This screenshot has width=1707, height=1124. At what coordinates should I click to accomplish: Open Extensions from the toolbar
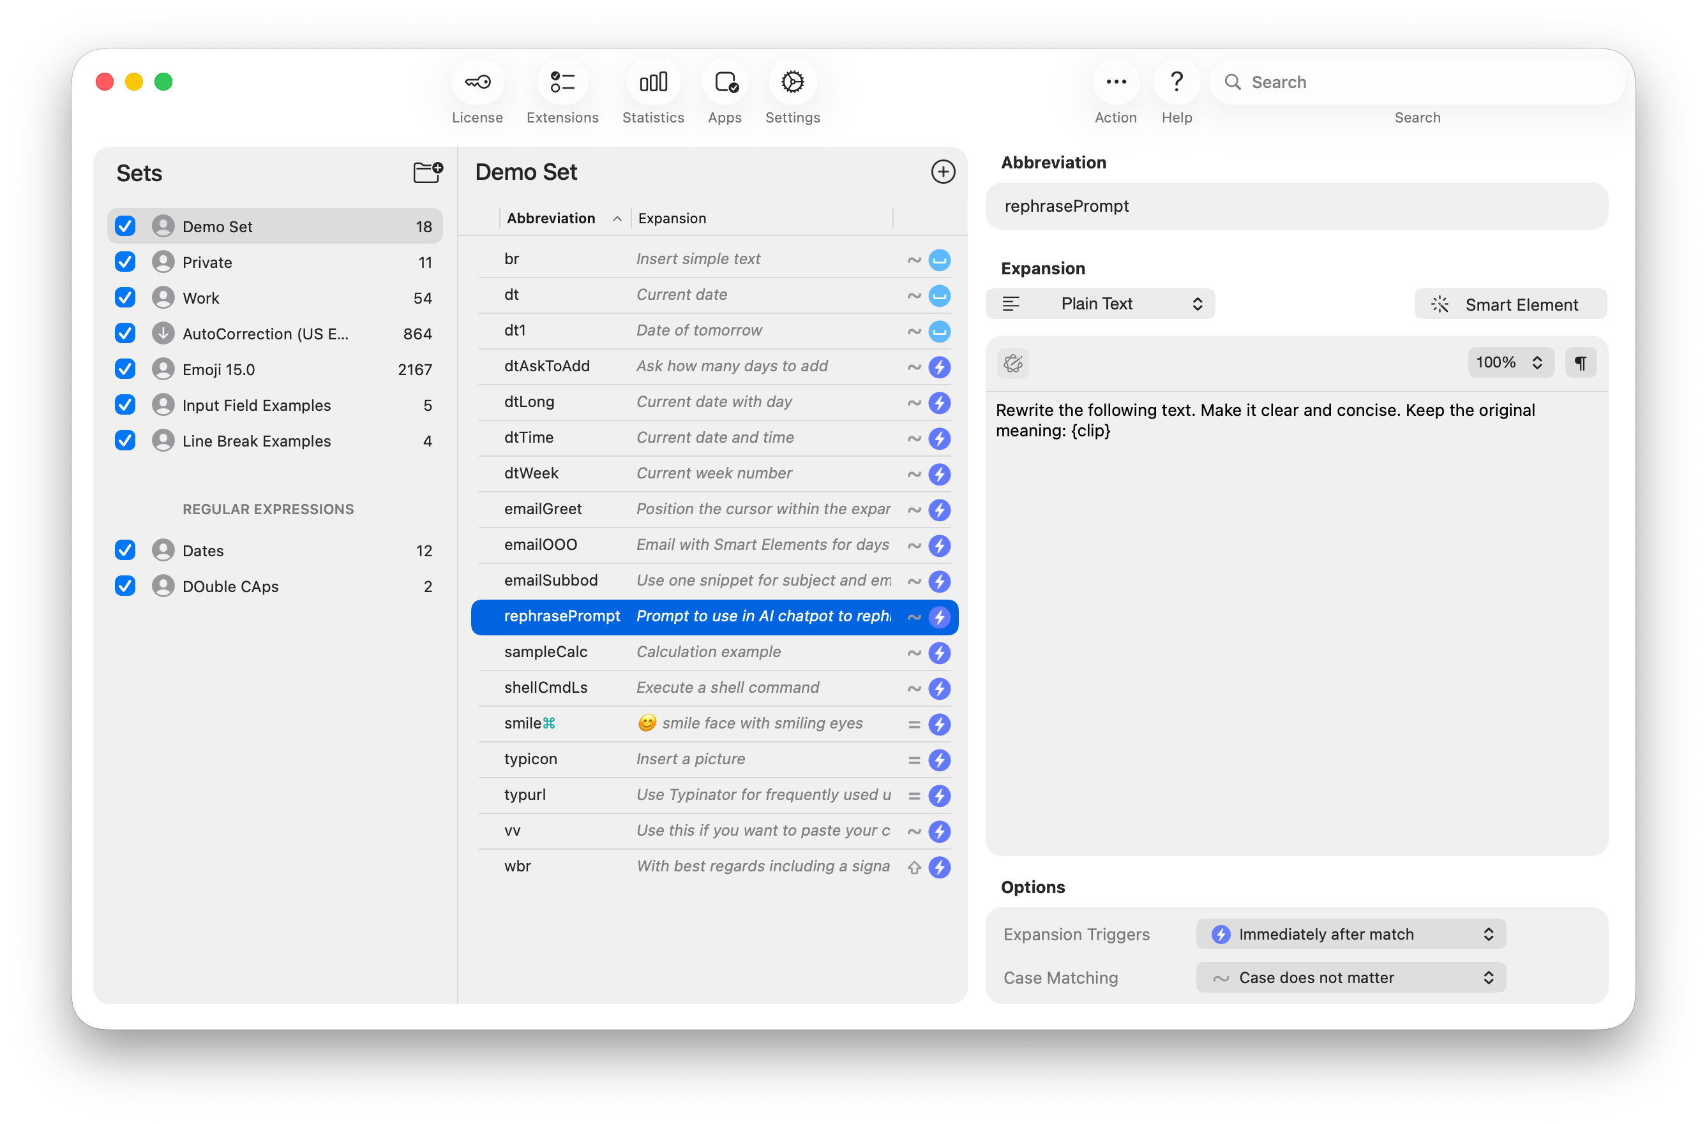[x=562, y=83]
